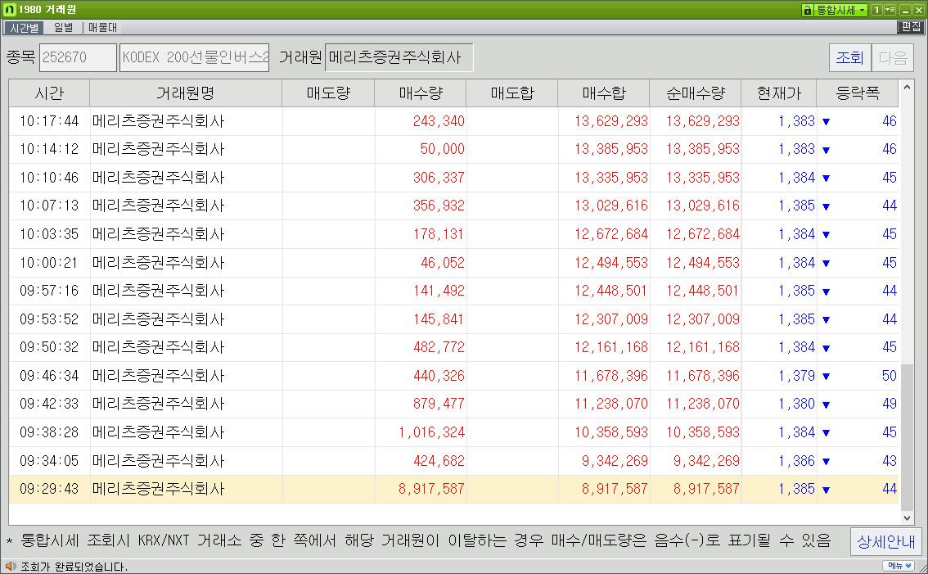928x574 pixels.
Task: Switch to the 매물대 tab
Action: pos(102,28)
